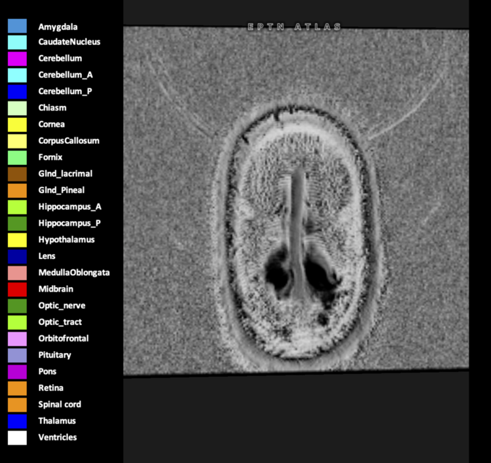Pick the Cornea yellow swatch
Screen dimensions: 491x463
click(x=17, y=125)
